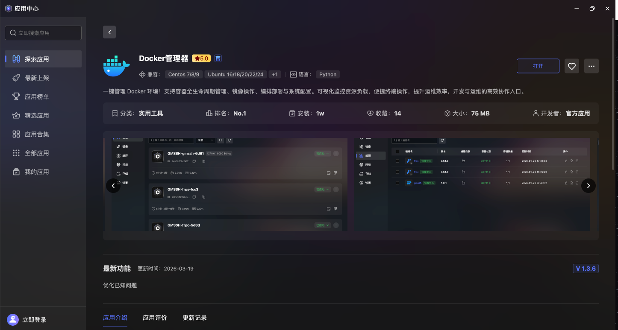Screen dimensions: 618x330
Task: Click the Docker管理器 title text
Action: [x=164, y=58]
